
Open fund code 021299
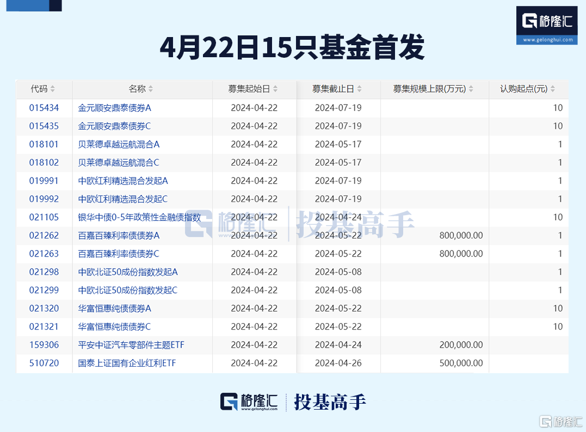tap(44, 290)
